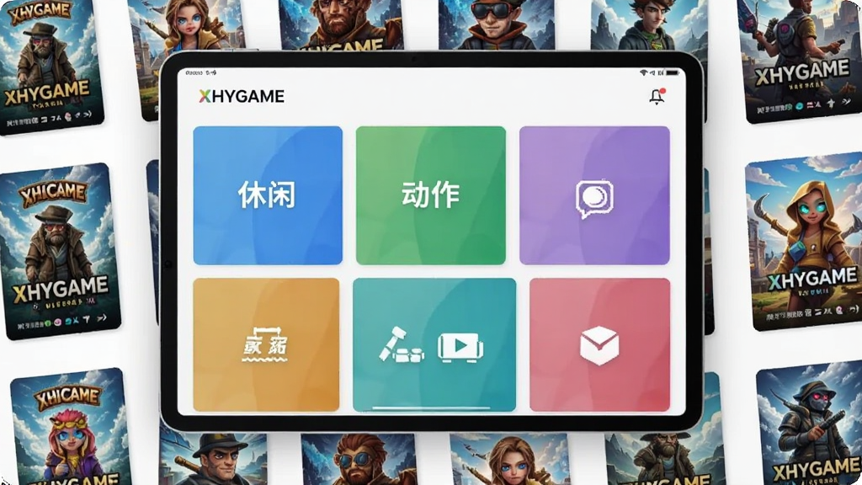Select the hooded girl XHYGAME card
The image size is (862, 485).
click(804, 242)
